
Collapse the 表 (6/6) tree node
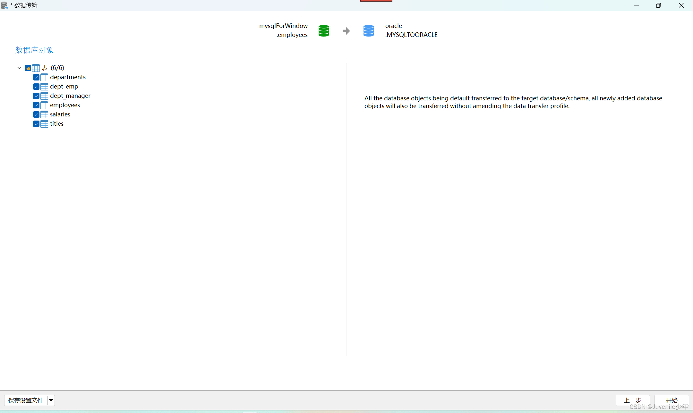pos(19,68)
